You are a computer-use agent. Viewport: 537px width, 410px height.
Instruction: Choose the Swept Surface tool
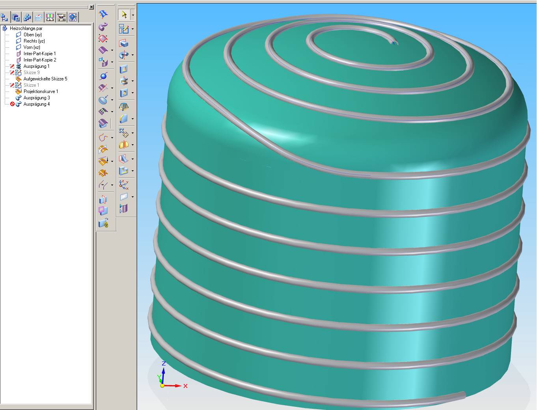pos(103,26)
